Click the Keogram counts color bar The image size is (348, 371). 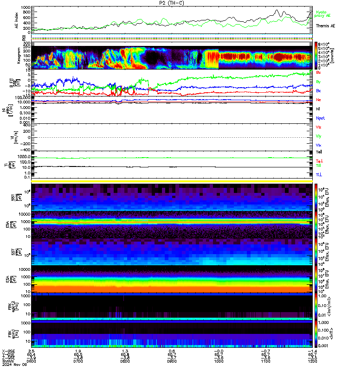pos(316,55)
